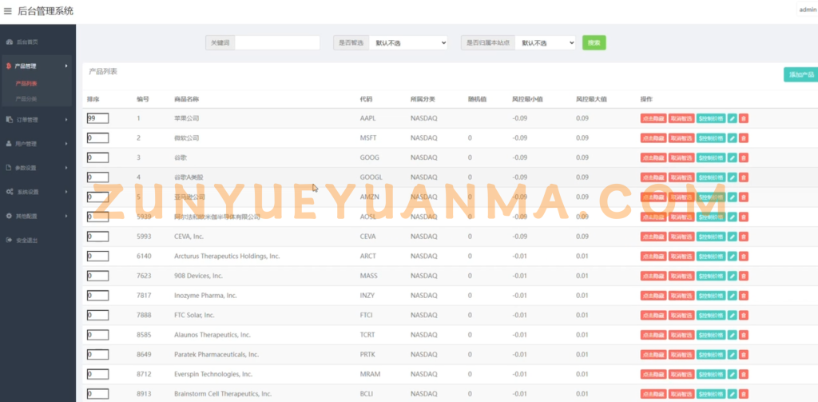Viewport: 818px width, 402px height.
Task: Edit the 苹果公司 AAPL row with the pencil icon
Action: pos(733,118)
